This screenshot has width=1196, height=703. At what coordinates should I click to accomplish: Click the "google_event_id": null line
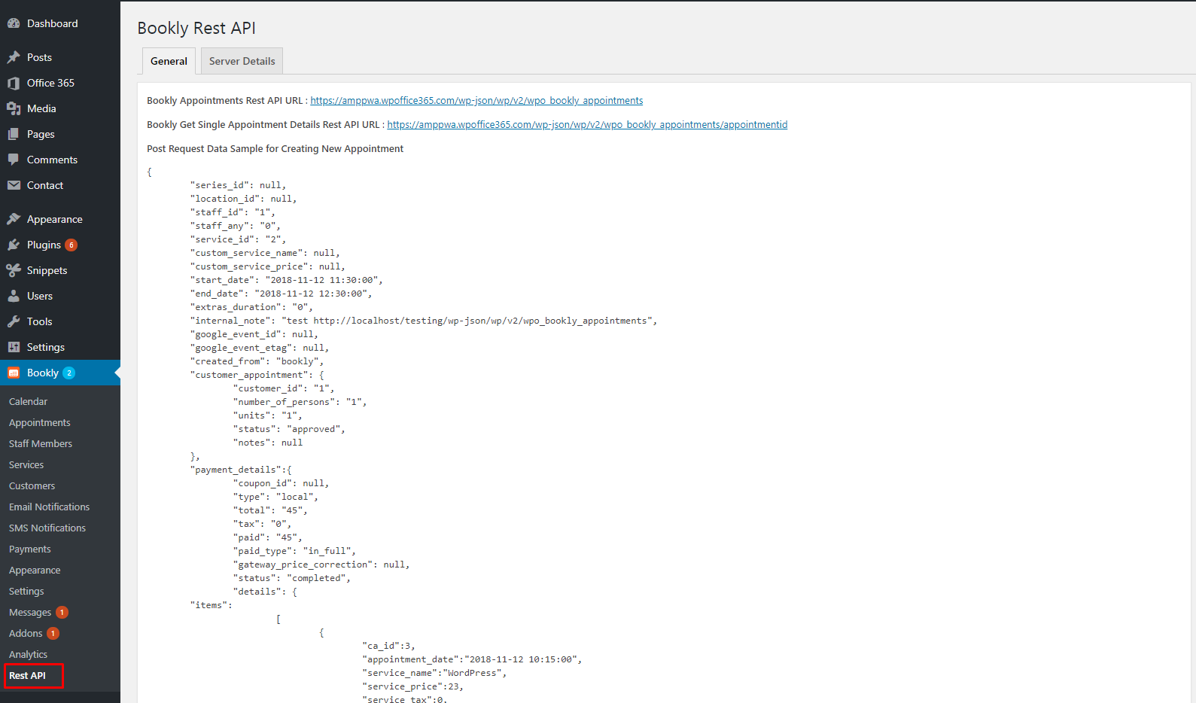click(x=254, y=334)
